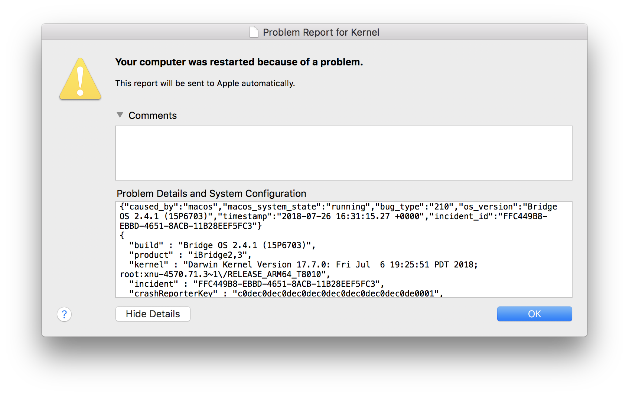The width and height of the screenshot is (629, 396).
Task: Click the caused_by JSON header line
Action: (x=338, y=207)
